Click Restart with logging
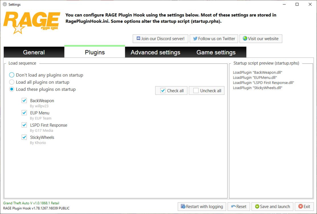317x214 pixels. [x=202, y=206]
